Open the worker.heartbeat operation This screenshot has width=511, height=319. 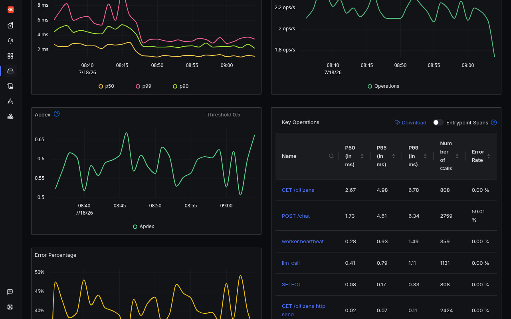[x=303, y=241]
